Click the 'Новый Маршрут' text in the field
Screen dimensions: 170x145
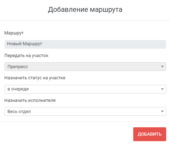point(25,44)
